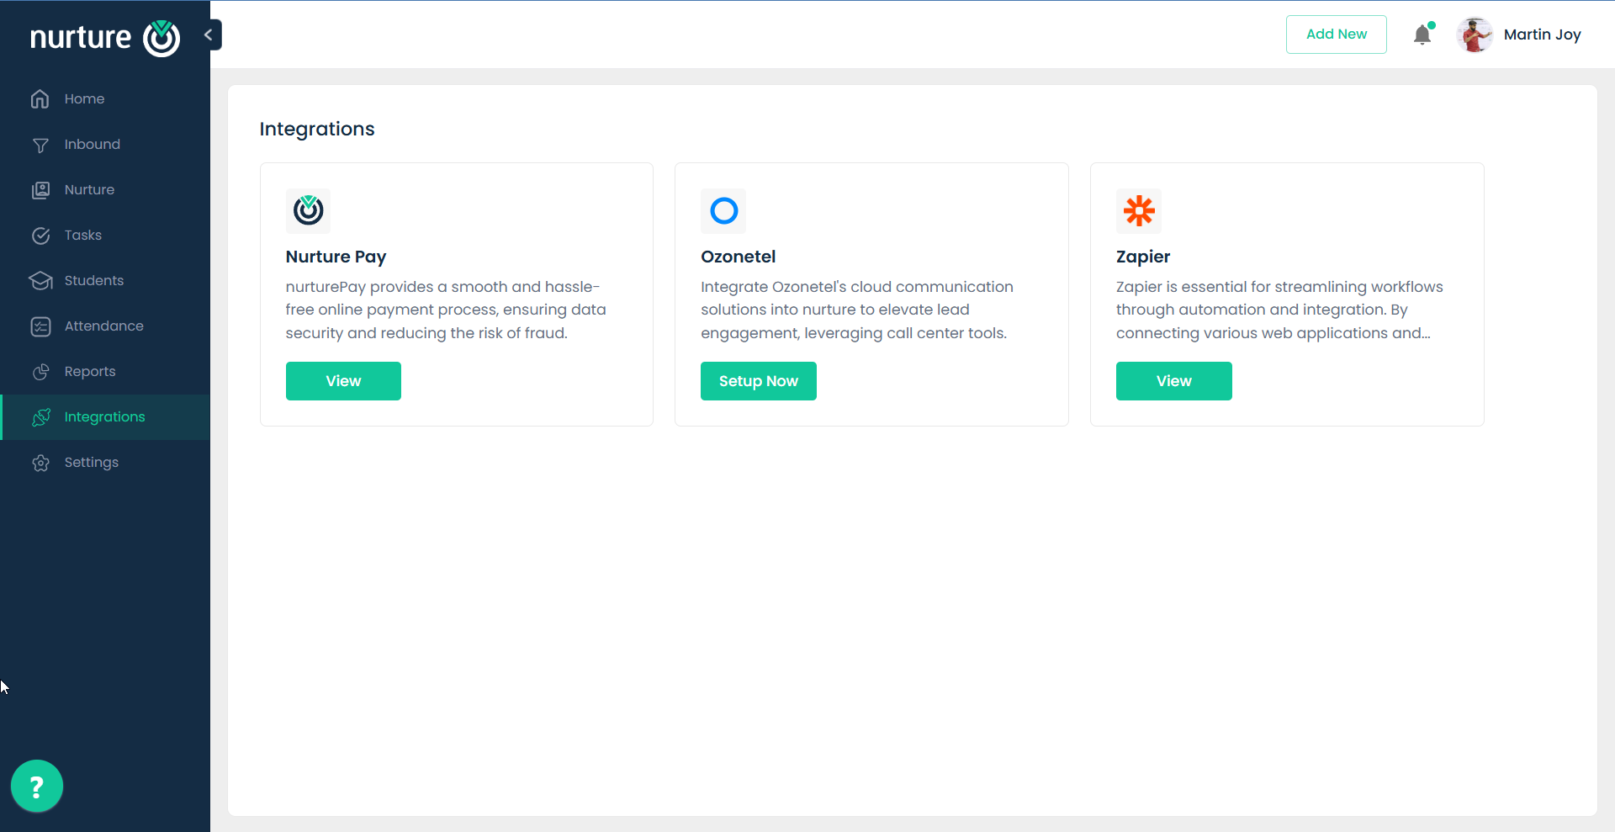Viewport: 1615px width, 832px height.
Task: Click the Ozonetel card title
Action: click(x=738, y=257)
